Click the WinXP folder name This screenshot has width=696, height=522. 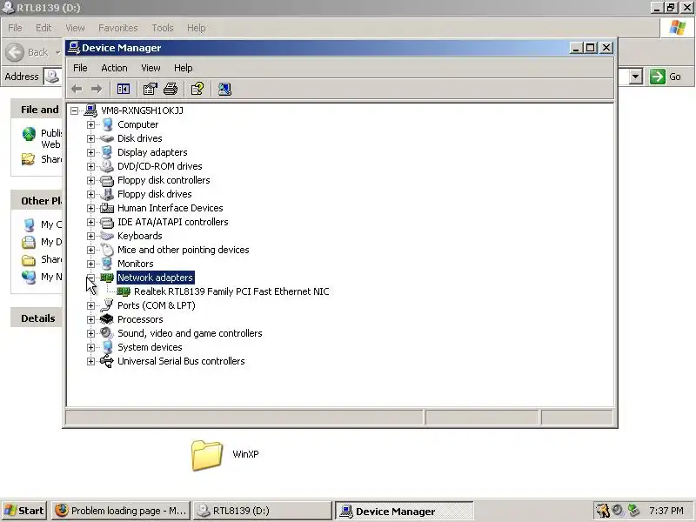tap(245, 454)
